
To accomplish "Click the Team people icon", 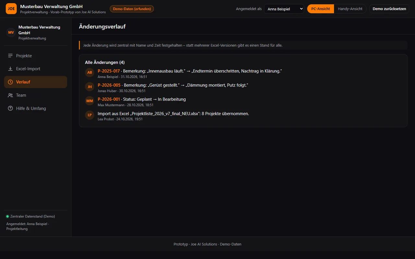I will click(10, 95).
